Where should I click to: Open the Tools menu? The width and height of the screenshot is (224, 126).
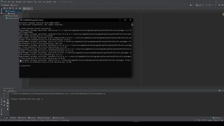point(40,2)
